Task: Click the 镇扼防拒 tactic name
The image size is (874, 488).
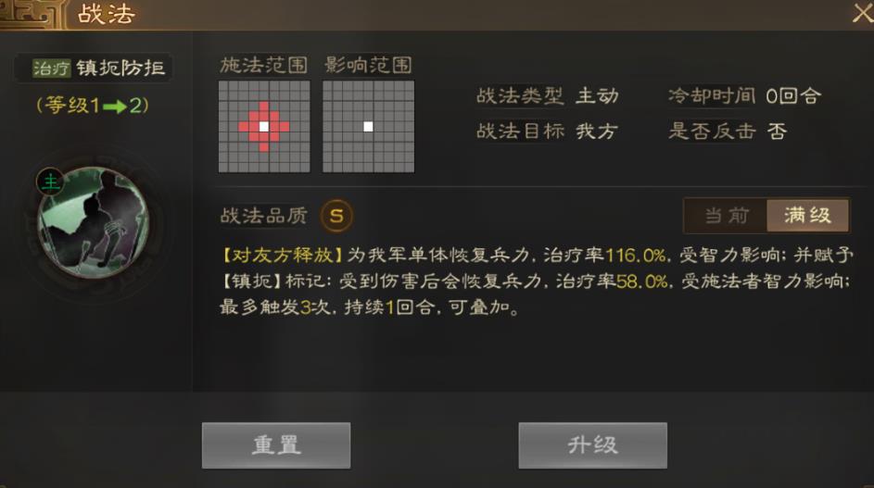Action: (120, 68)
